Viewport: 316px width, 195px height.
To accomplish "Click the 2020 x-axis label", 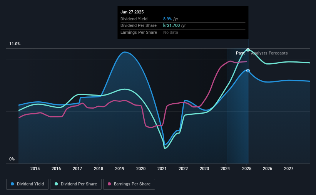I will pyautogui.click(x=141, y=169).
